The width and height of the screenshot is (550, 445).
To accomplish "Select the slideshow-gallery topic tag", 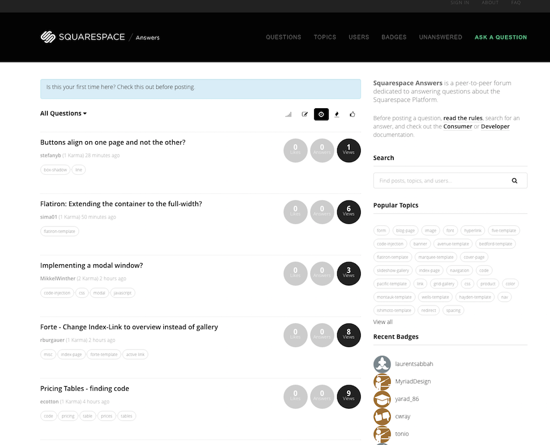I will 393,270.
